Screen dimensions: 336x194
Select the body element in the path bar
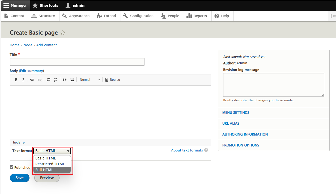pyautogui.click(x=16, y=142)
